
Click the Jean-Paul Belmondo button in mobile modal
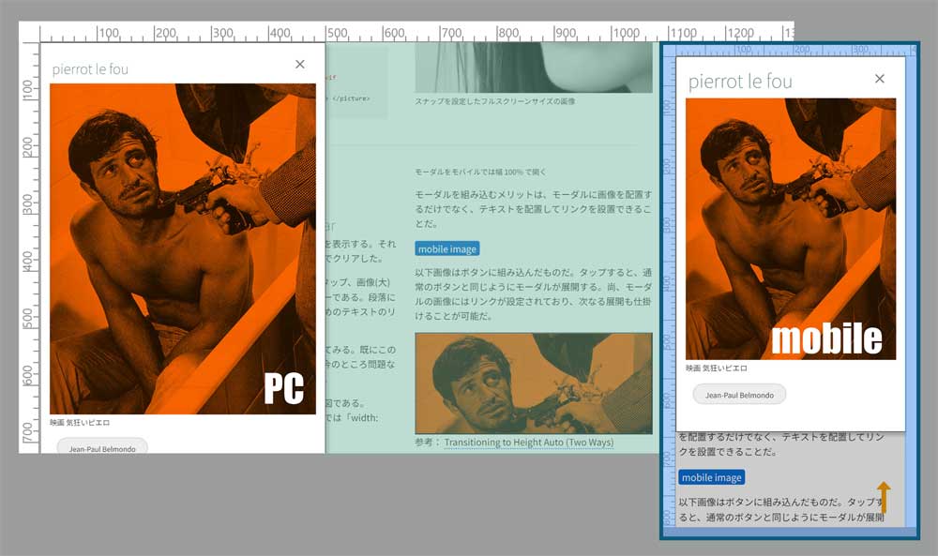(x=739, y=395)
